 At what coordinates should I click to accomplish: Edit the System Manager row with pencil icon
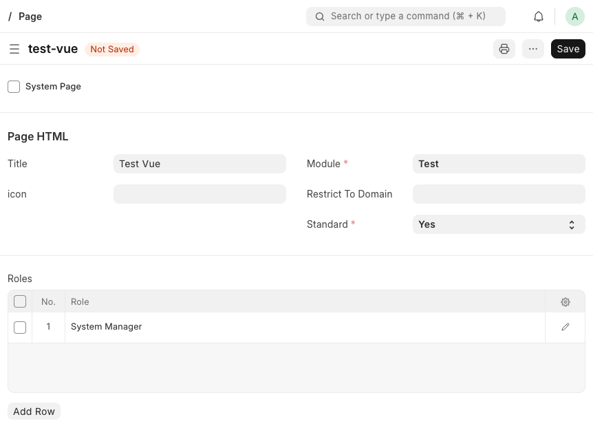(x=565, y=327)
